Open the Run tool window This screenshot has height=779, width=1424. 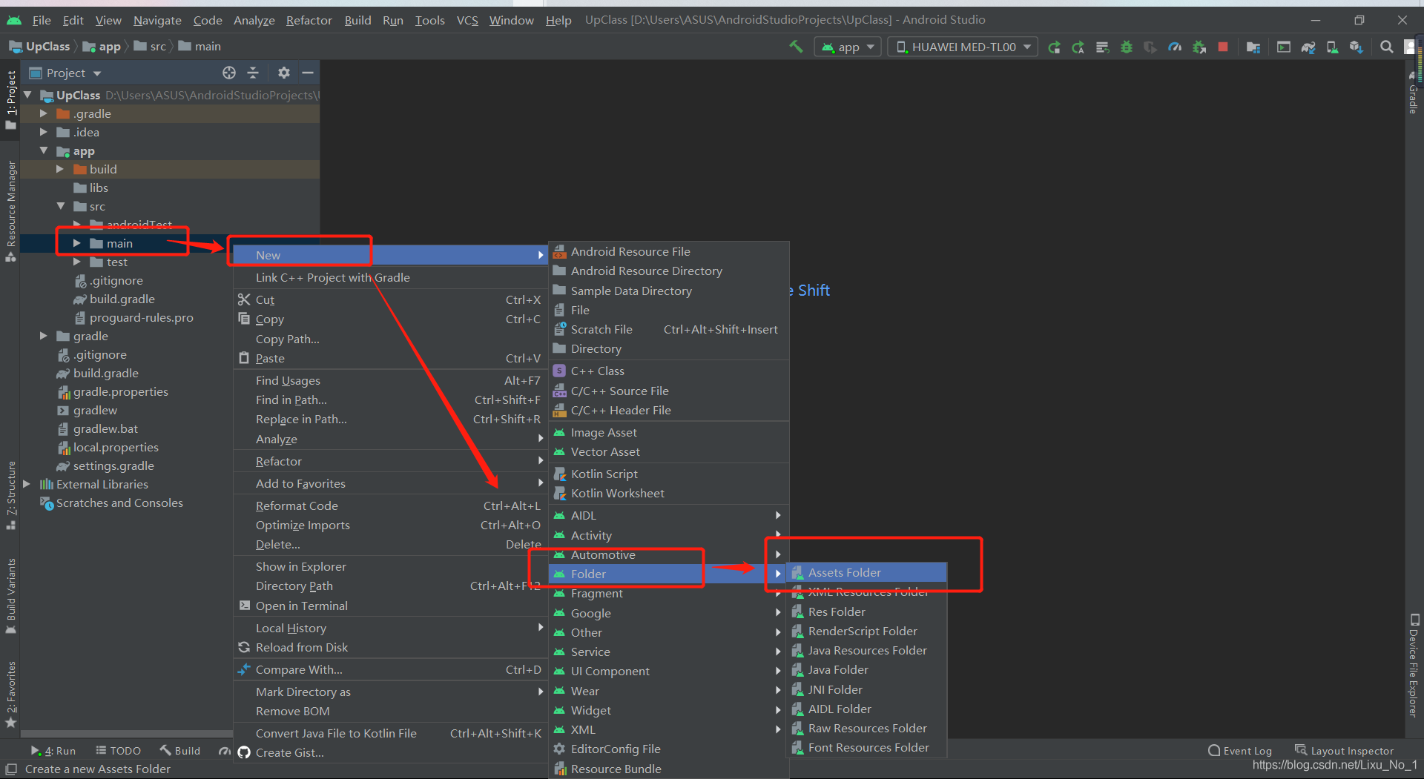pyautogui.click(x=53, y=751)
